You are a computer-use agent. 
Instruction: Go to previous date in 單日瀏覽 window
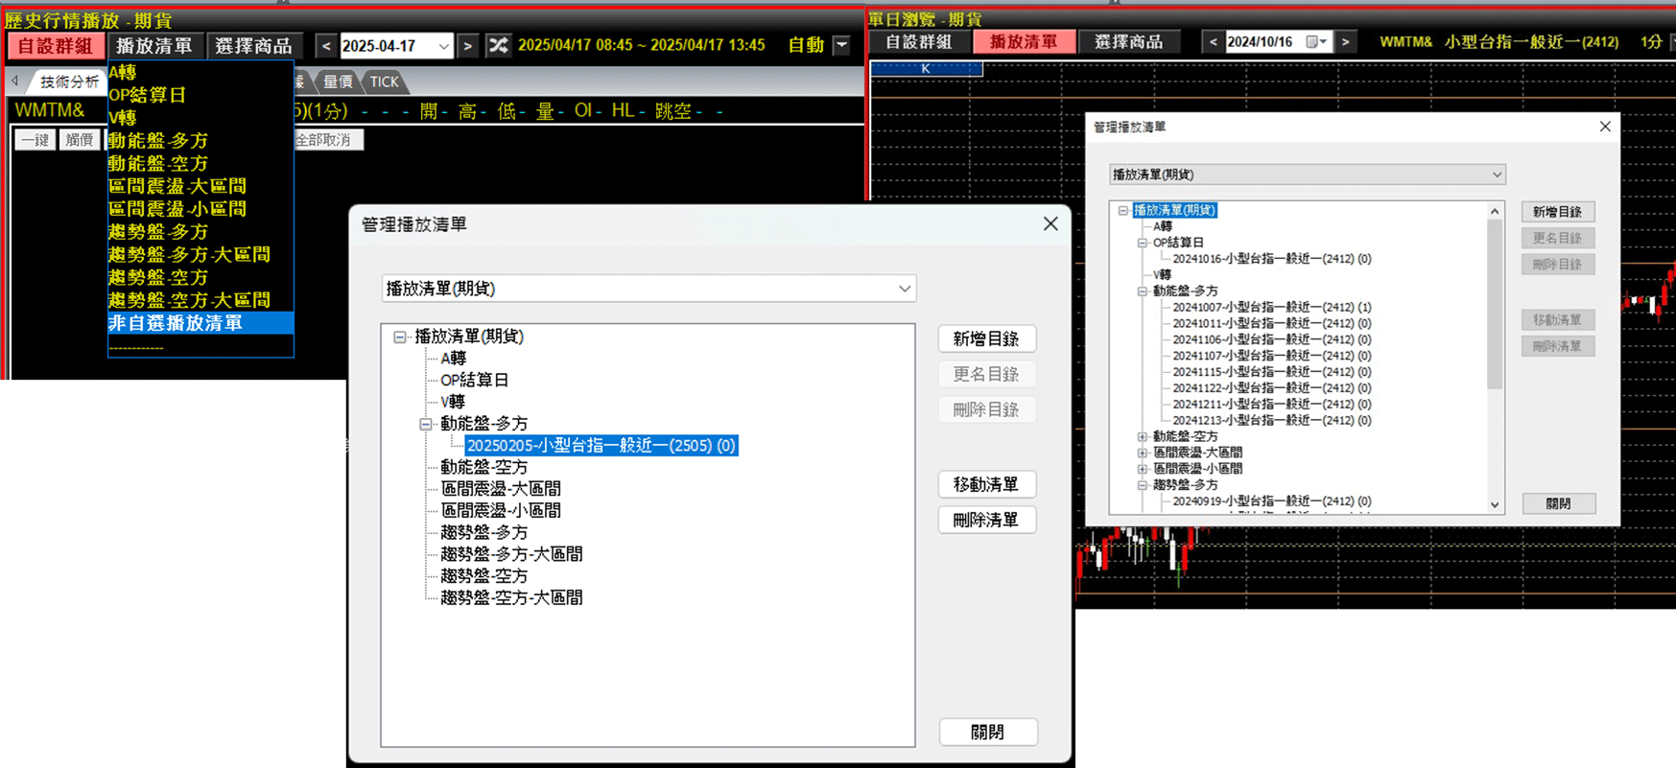tap(1213, 41)
